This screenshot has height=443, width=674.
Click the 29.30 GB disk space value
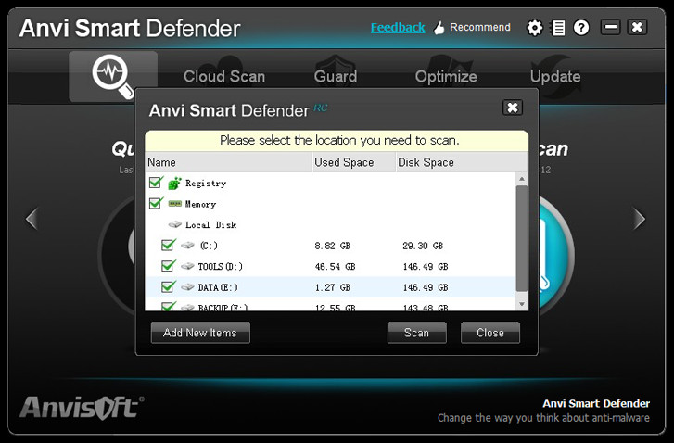[423, 246]
